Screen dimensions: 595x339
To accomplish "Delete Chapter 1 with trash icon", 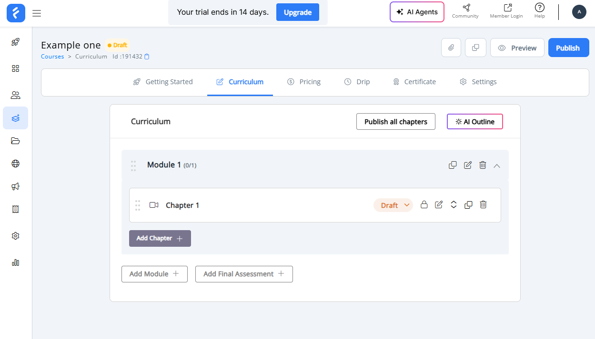I will click(483, 205).
